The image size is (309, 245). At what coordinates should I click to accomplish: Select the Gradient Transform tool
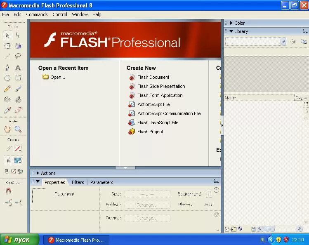18,46
